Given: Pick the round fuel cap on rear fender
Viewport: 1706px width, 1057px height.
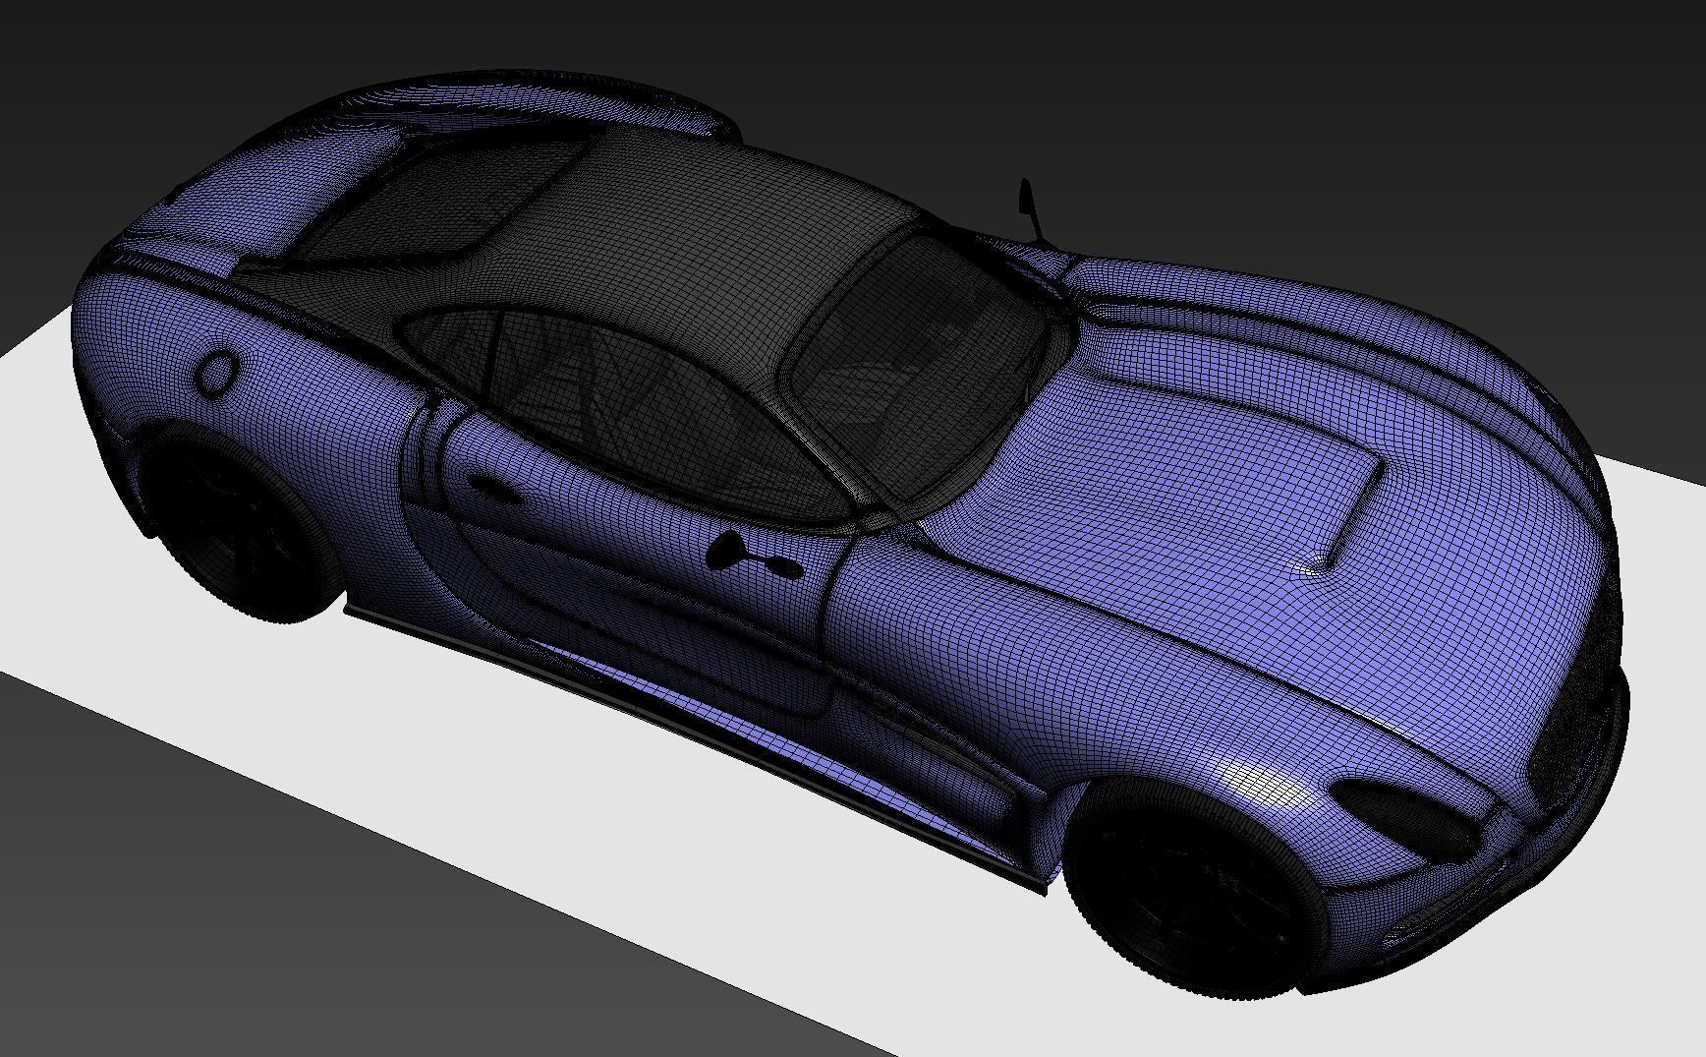Looking at the screenshot, I should [217, 373].
